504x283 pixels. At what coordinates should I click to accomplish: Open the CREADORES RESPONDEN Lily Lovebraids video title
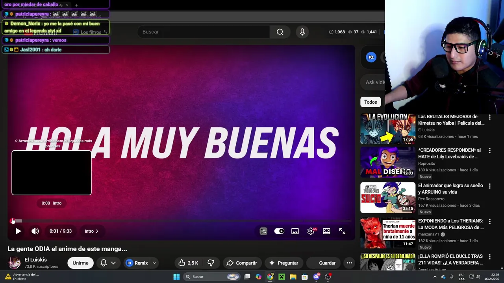tap(449, 153)
